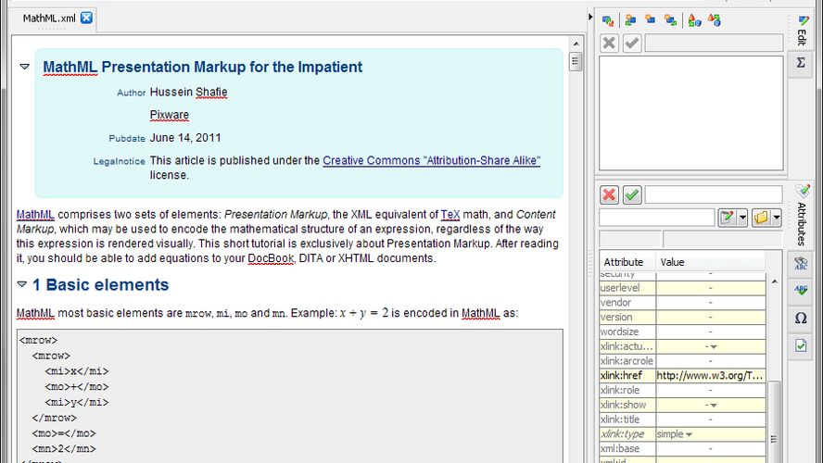Click the attributes table scroll-up arrow
823x463 pixels.
pos(775,282)
